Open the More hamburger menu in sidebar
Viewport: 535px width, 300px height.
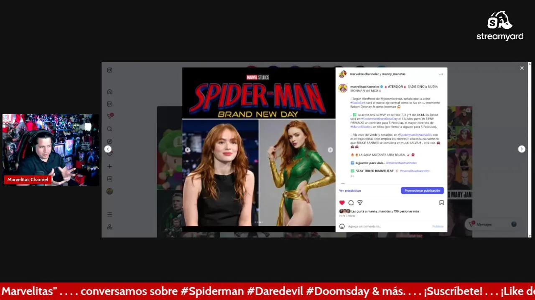point(110,214)
